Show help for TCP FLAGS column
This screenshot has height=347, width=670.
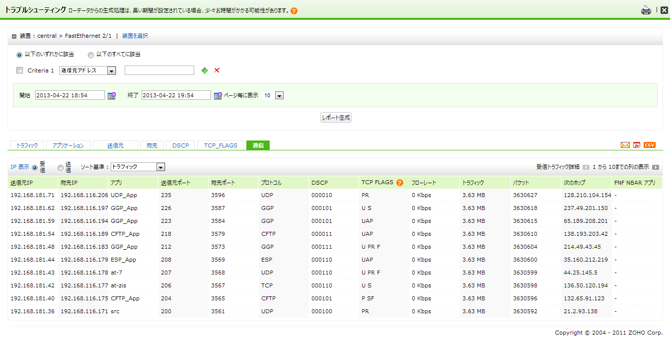coord(399,183)
